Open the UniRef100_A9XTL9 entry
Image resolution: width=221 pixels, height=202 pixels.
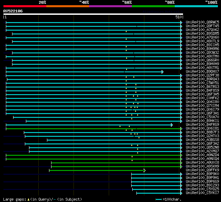pyautogui.click(x=202, y=41)
